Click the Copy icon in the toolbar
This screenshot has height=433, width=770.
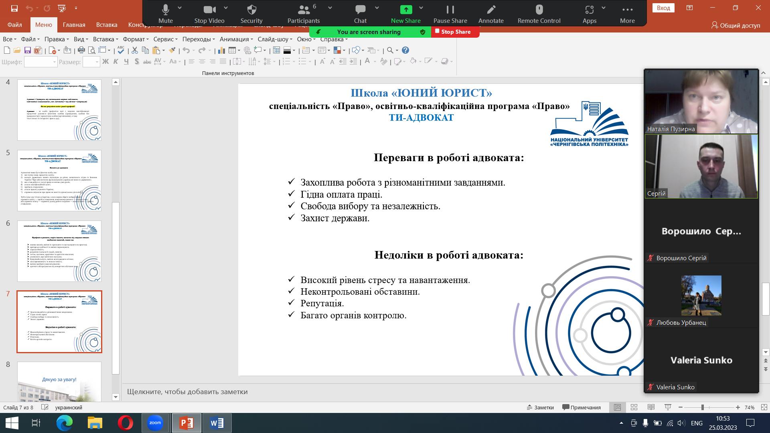tap(145, 50)
